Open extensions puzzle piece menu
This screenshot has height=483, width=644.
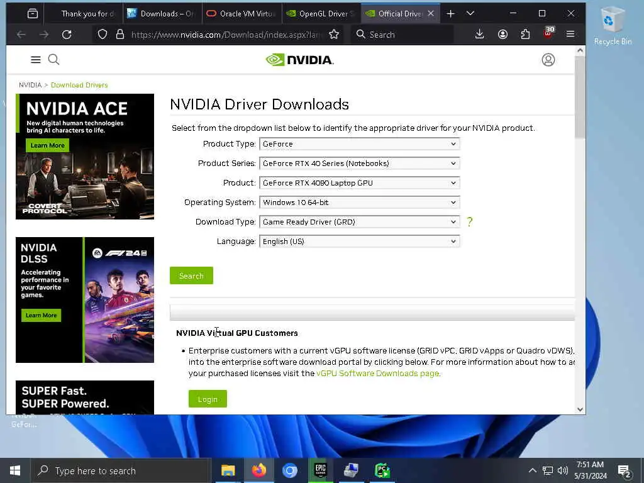click(525, 35)
